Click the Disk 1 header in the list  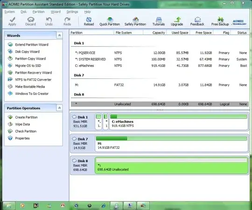(x=79, y=43)
